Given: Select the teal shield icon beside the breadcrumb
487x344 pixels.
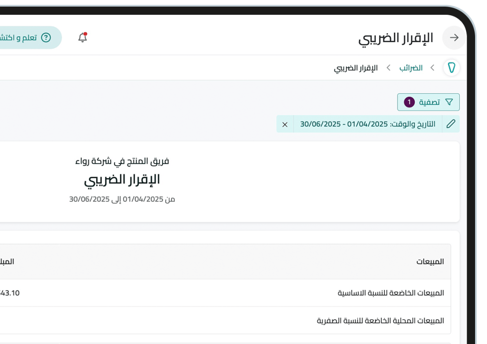Looking at the screenshot, I should tap(451, 68).
